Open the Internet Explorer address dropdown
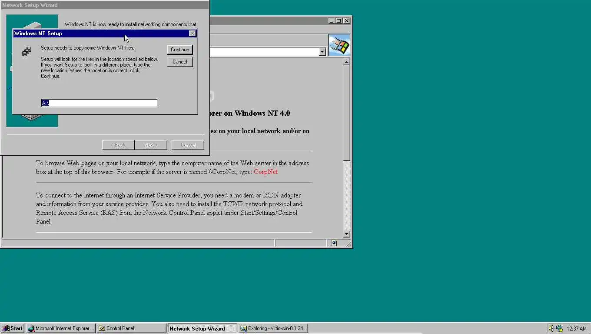 (x=322, y=52)
